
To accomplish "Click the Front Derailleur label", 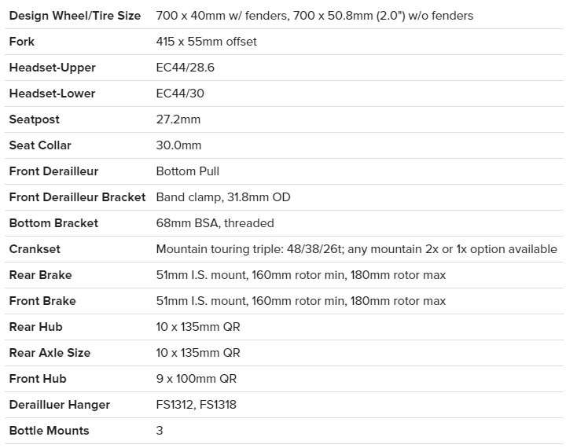I will click(53, 171).
